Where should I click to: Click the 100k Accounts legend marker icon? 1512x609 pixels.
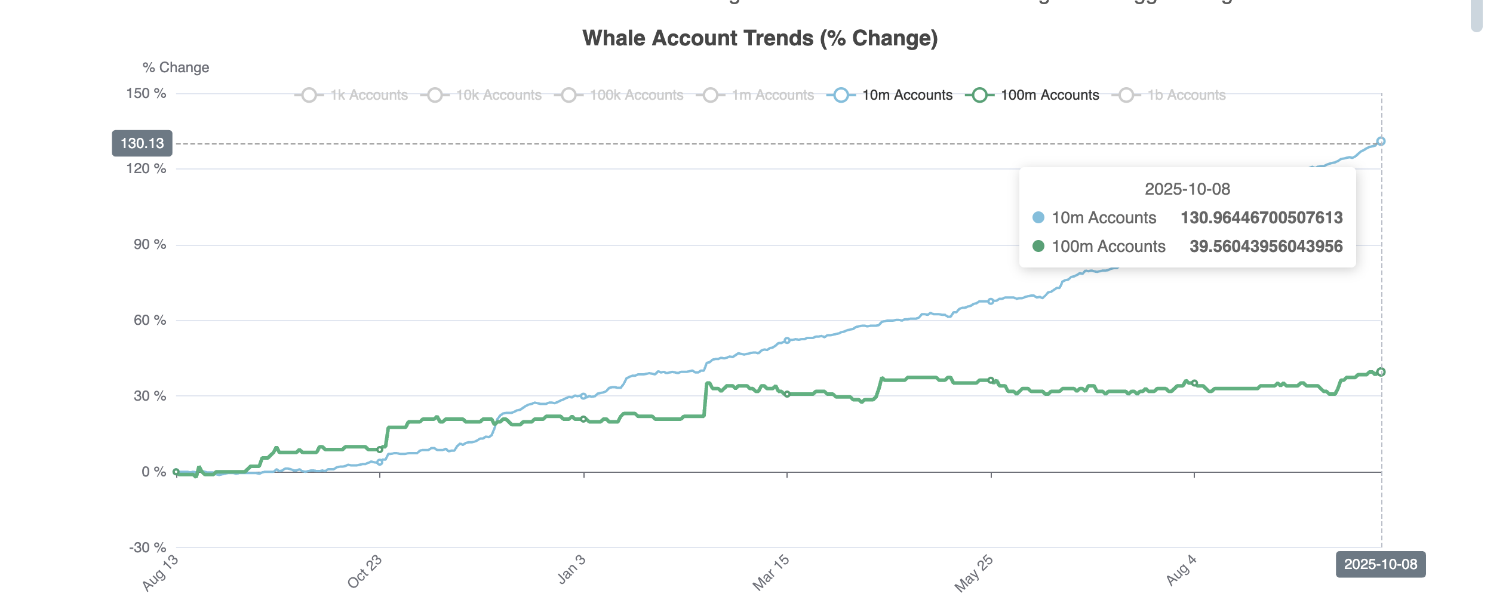569,94
